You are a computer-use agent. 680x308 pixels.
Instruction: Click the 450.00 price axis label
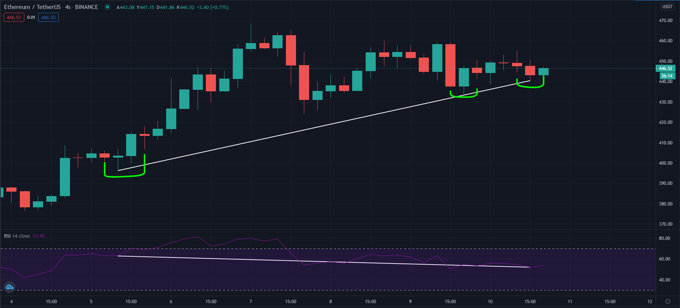coord(665,61)
